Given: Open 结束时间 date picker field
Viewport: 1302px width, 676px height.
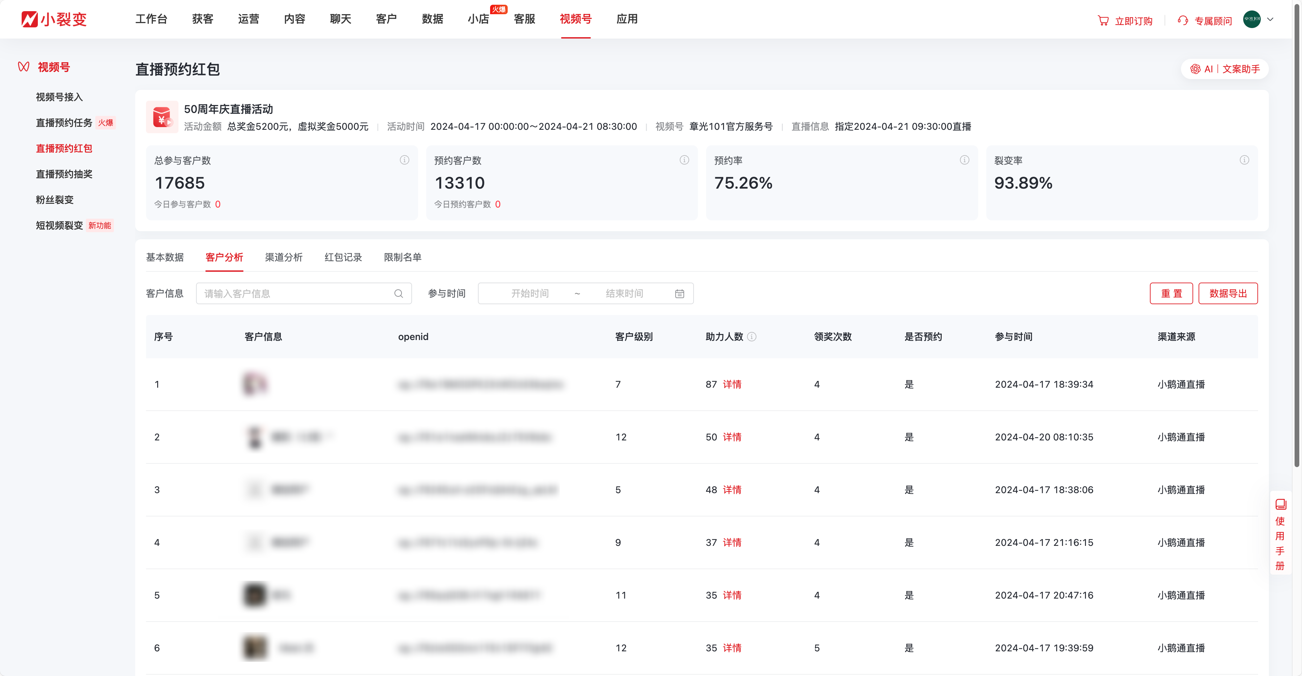Looking at the screenshot, I should tap(624, 294).
